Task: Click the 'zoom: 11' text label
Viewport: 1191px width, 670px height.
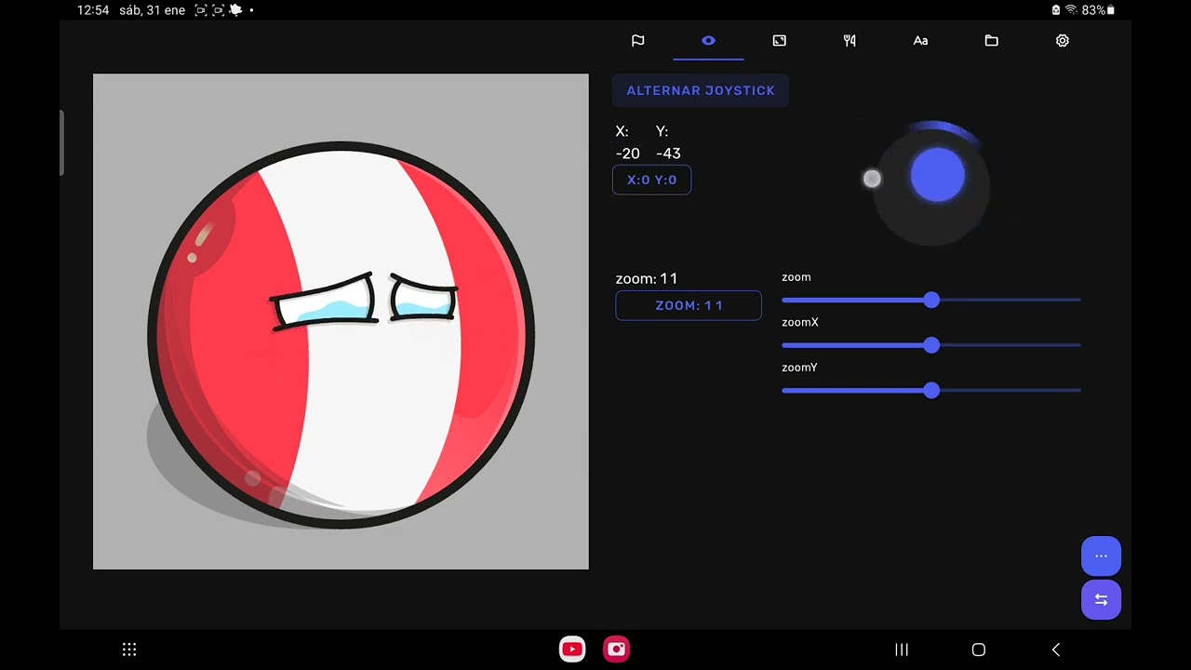Action: (647, 278)
